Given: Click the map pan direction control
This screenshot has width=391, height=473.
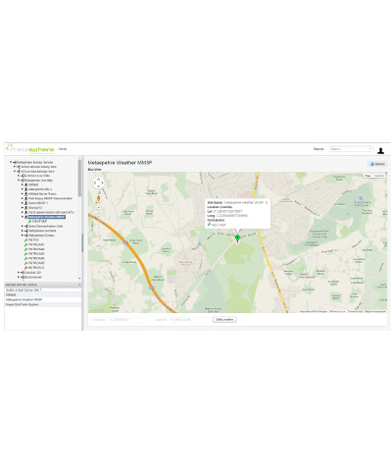Looking at the screenshot, I should point(98,184).
